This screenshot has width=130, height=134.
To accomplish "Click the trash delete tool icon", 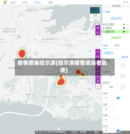I will pyautogui.click(x=98, y=81).
